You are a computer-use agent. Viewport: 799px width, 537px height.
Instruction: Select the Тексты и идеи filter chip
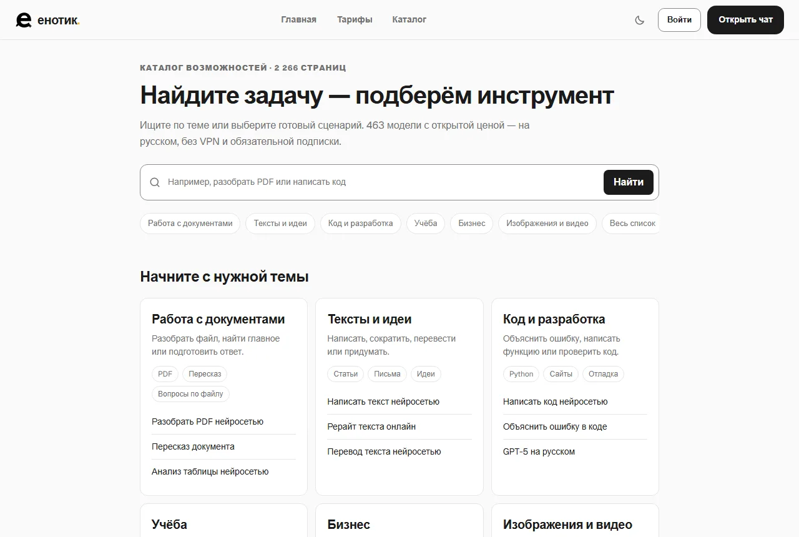(x=280, y=224)
